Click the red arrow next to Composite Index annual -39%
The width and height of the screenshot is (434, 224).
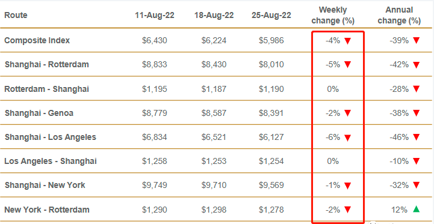coord(416,41)
